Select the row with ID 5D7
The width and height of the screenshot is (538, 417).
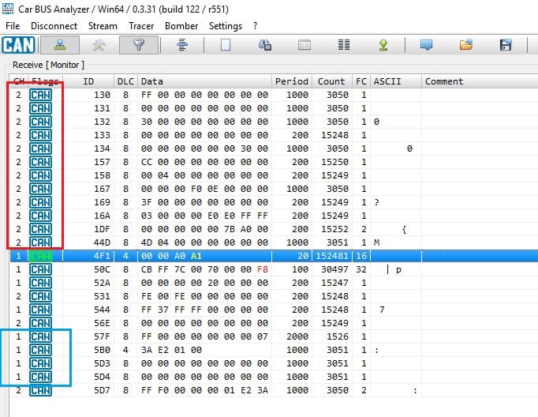[274, 390]
